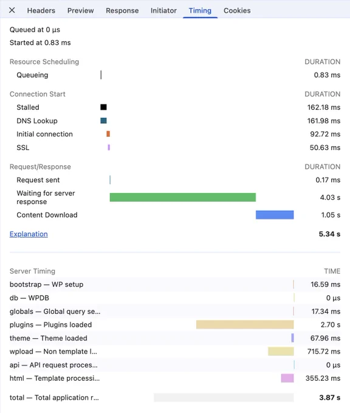Click the orange Initial connection bar
Viewport: 350px width, 413px height.
pyautogui.click(x=108, y=134)
